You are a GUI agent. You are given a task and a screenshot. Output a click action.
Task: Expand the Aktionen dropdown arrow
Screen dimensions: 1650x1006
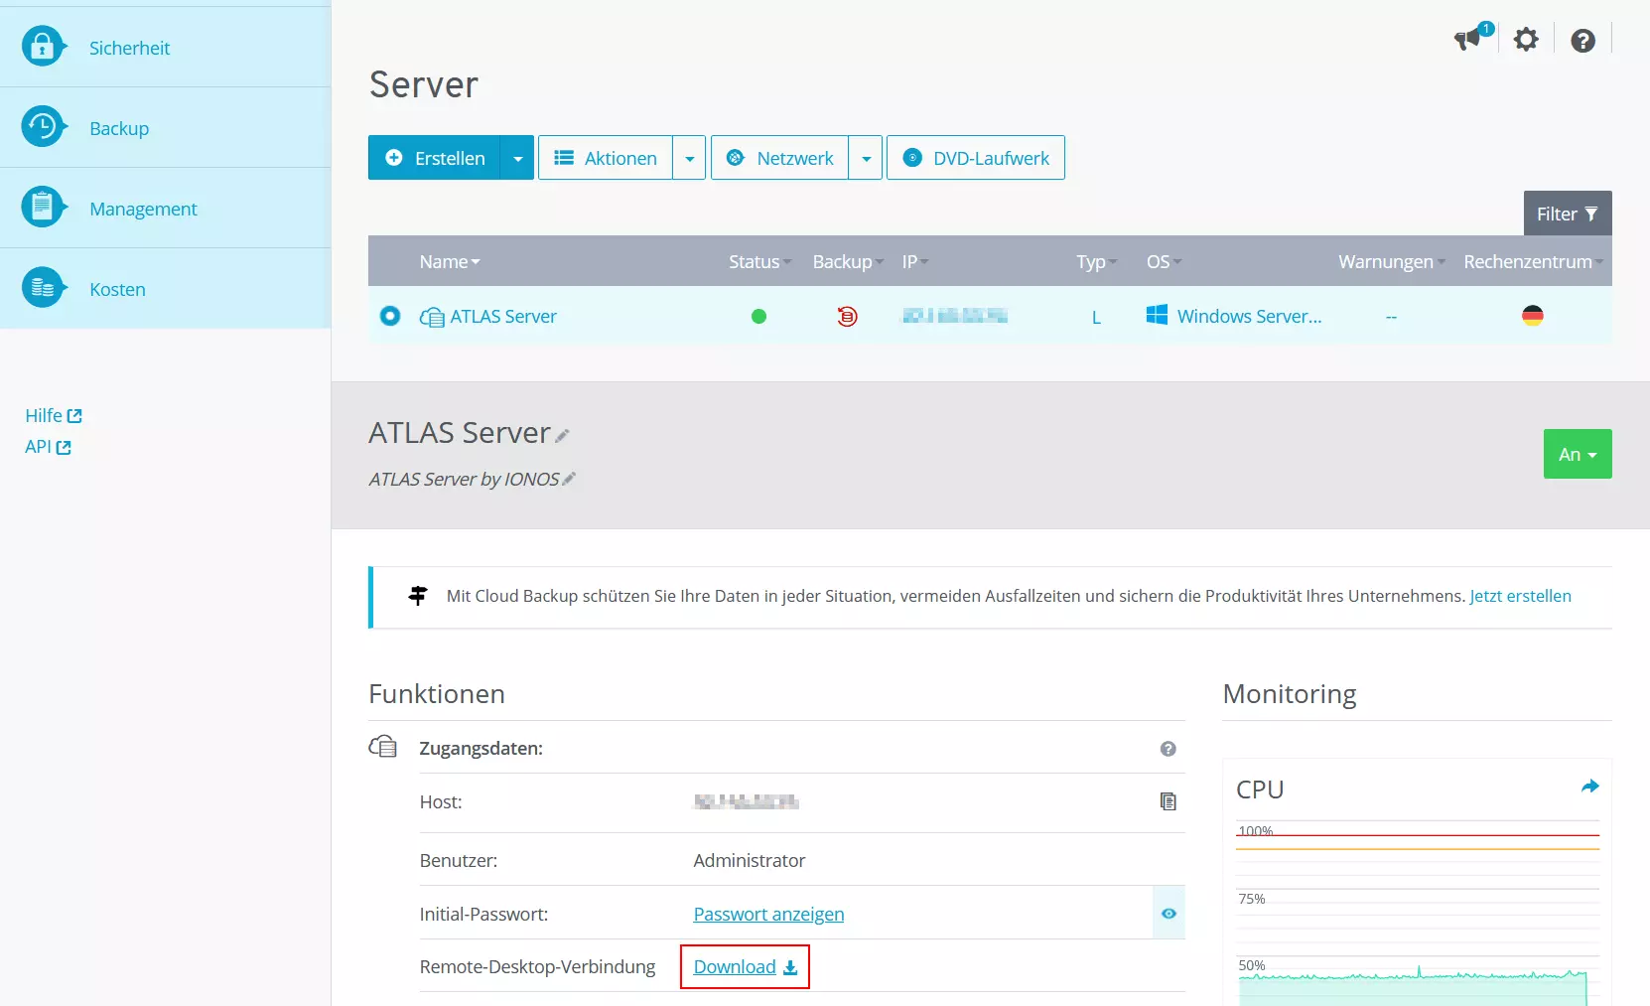(689, 158)
